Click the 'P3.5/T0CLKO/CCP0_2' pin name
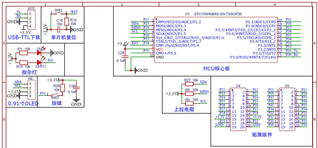Screen dimensions: 318x148 256,38
